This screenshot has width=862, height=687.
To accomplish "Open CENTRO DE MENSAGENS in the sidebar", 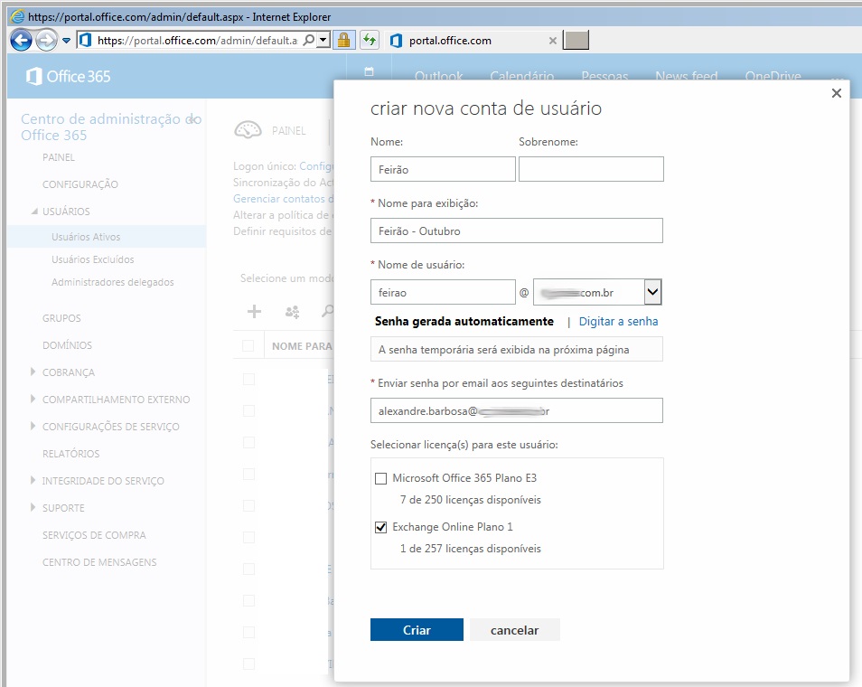I will pos(99,562).
